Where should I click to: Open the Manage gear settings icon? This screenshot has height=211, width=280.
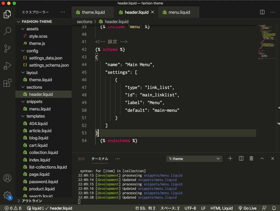[x=7, y=195]
